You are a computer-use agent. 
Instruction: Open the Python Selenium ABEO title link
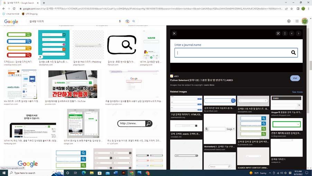pyautogui.click(x=201, y=80)
